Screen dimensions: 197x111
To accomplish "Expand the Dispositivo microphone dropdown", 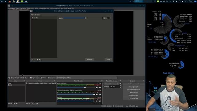I will (x=86, y=78).
